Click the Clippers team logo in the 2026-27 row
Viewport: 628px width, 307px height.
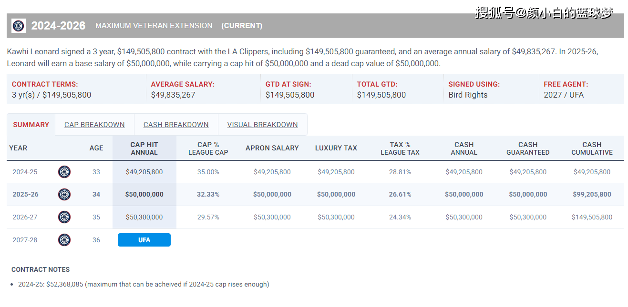pos(64,217)
